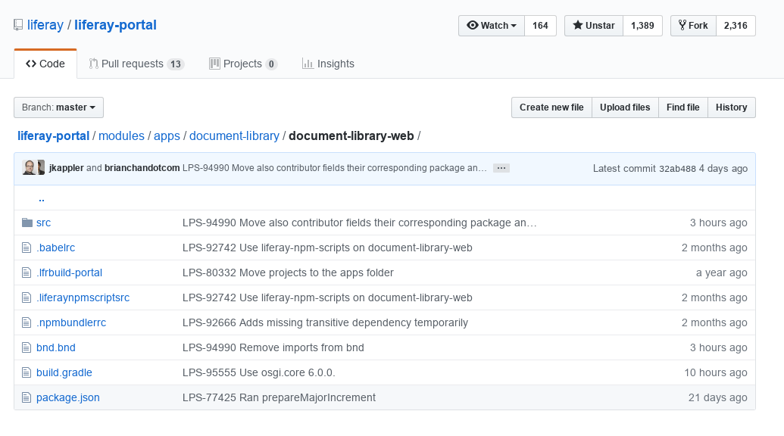Go to the Projects tab
The height and width of the screenshot is (436, 784).
242,64
